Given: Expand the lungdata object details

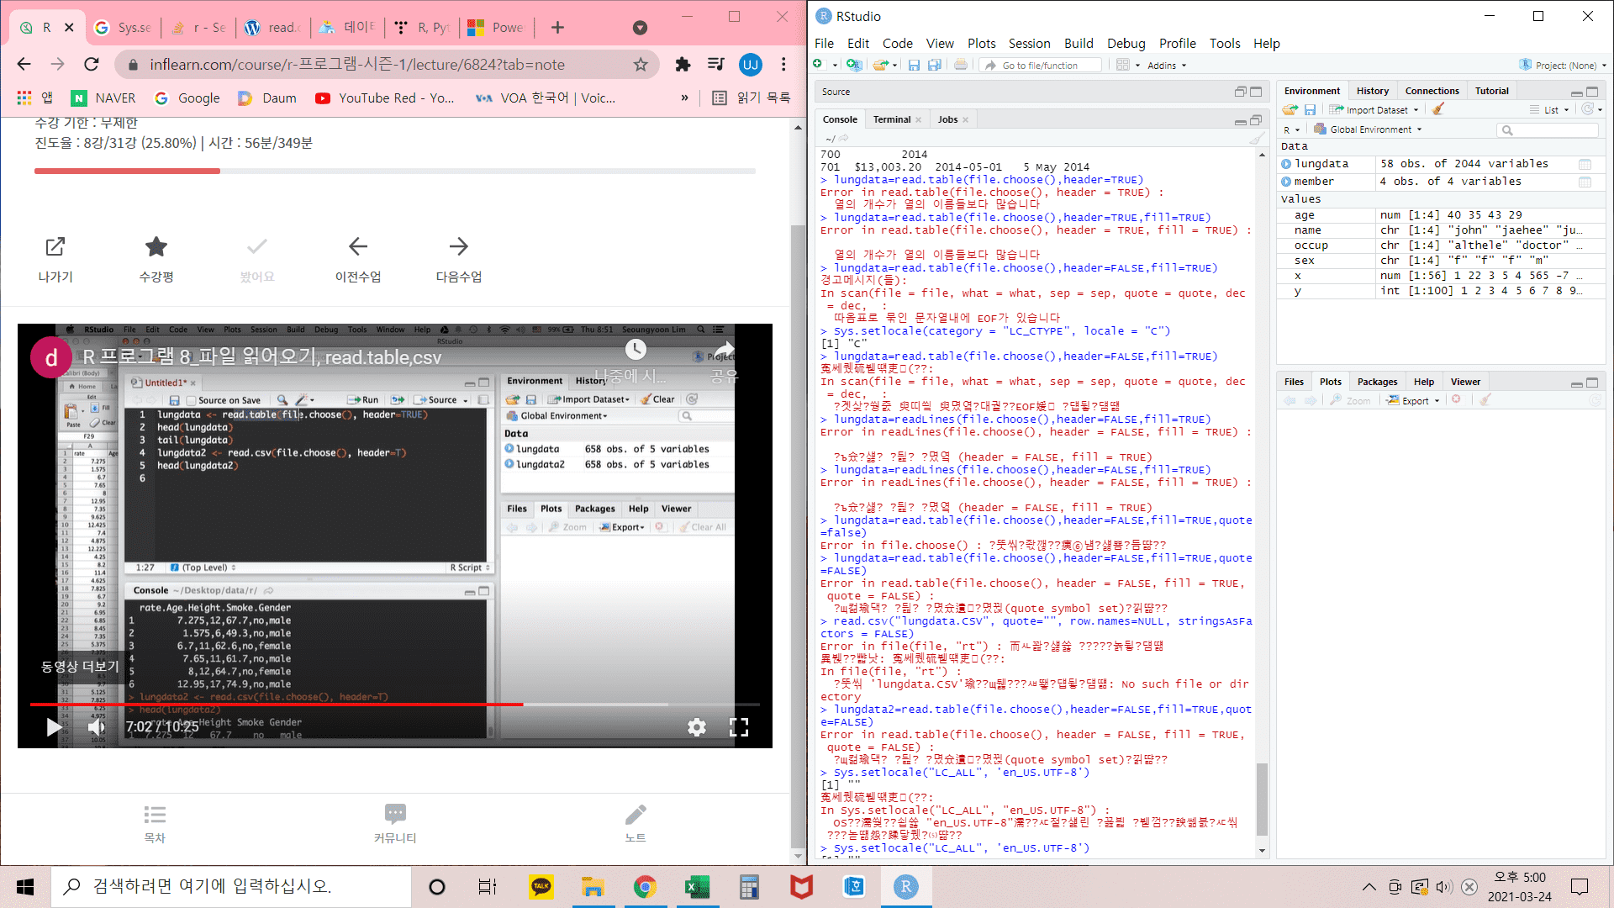Looking at the screenshot, I should (1286, 164).
